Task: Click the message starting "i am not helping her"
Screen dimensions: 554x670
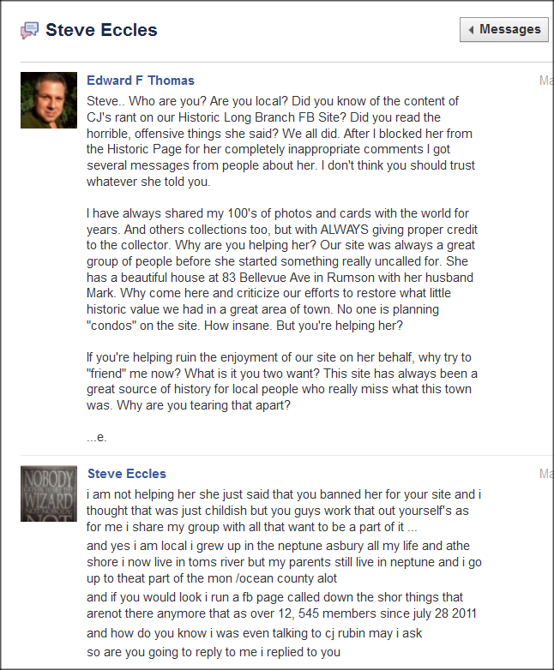Action: tap(283, 511)
